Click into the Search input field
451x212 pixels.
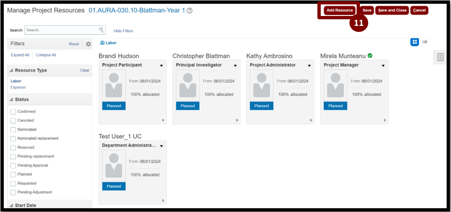coord(62,30)
